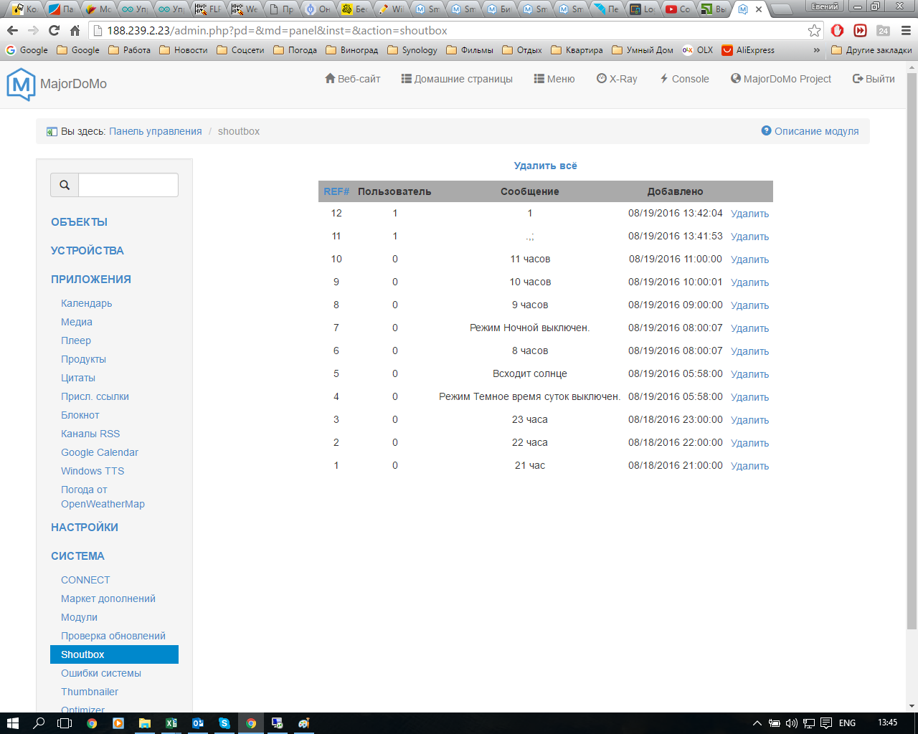Image resolution: width=918 pixels, height=734 pixels.
Task: Open File Explorer from the taskbar
Action: (144, 723)
